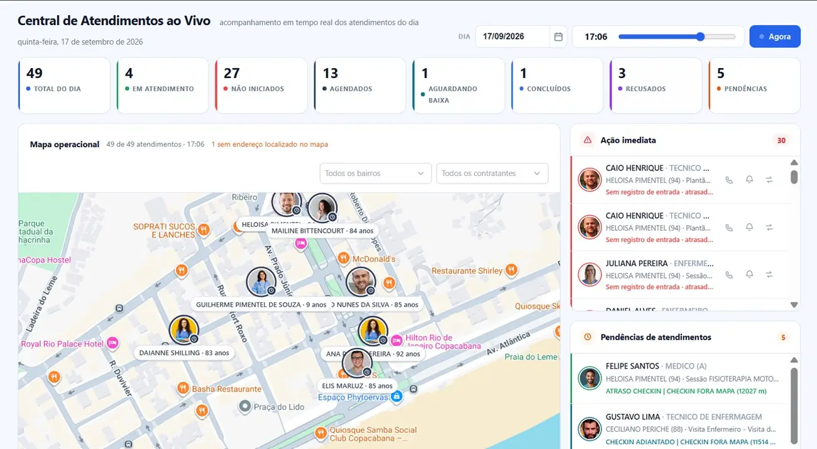Click the 17:06 time display field

pyautogui.click(x=596, y=36)
